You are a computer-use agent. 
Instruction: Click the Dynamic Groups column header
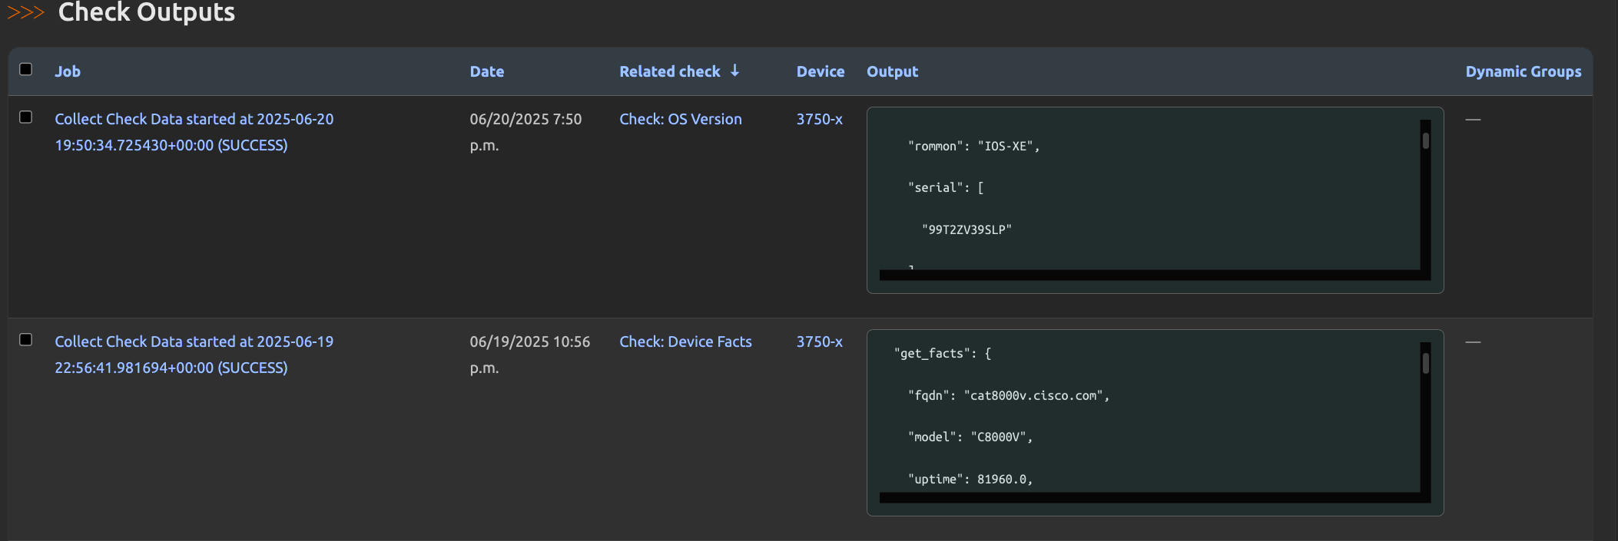tap(1523, 71)
